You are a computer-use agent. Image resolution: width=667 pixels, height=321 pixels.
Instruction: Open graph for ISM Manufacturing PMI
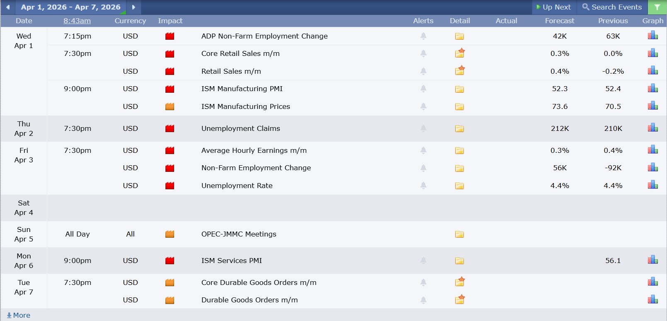tap(653, 88)
